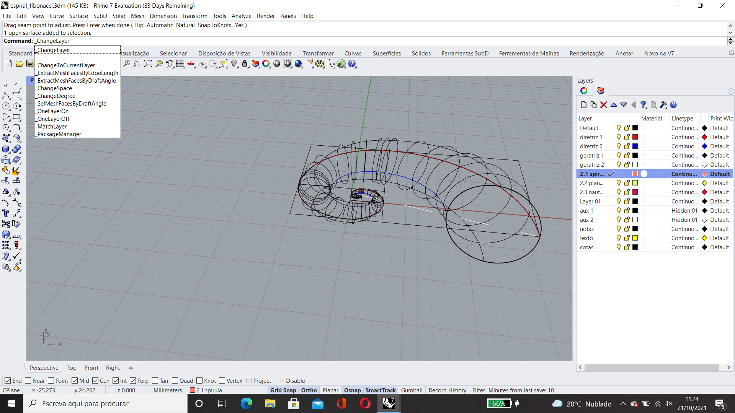Click the New Layer icon in Layers panel
This screenshot has width=735, height=413.
point(583,105)
